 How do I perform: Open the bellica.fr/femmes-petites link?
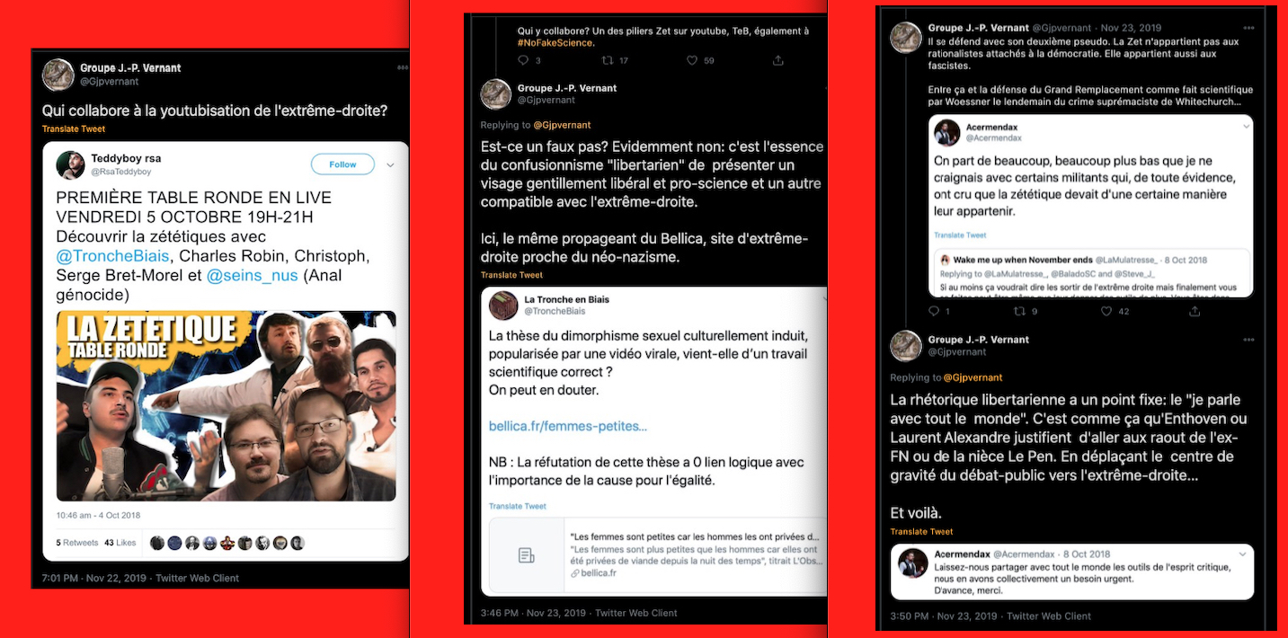[568, 426]
